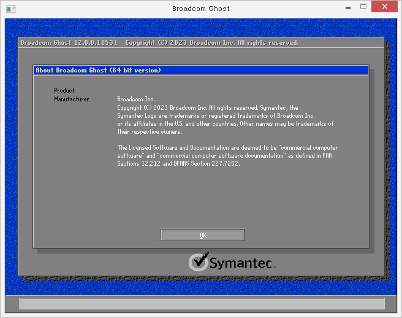Click the Symantec wordmark text
This screenshot has height=318, width=402.
click(240, 263)
